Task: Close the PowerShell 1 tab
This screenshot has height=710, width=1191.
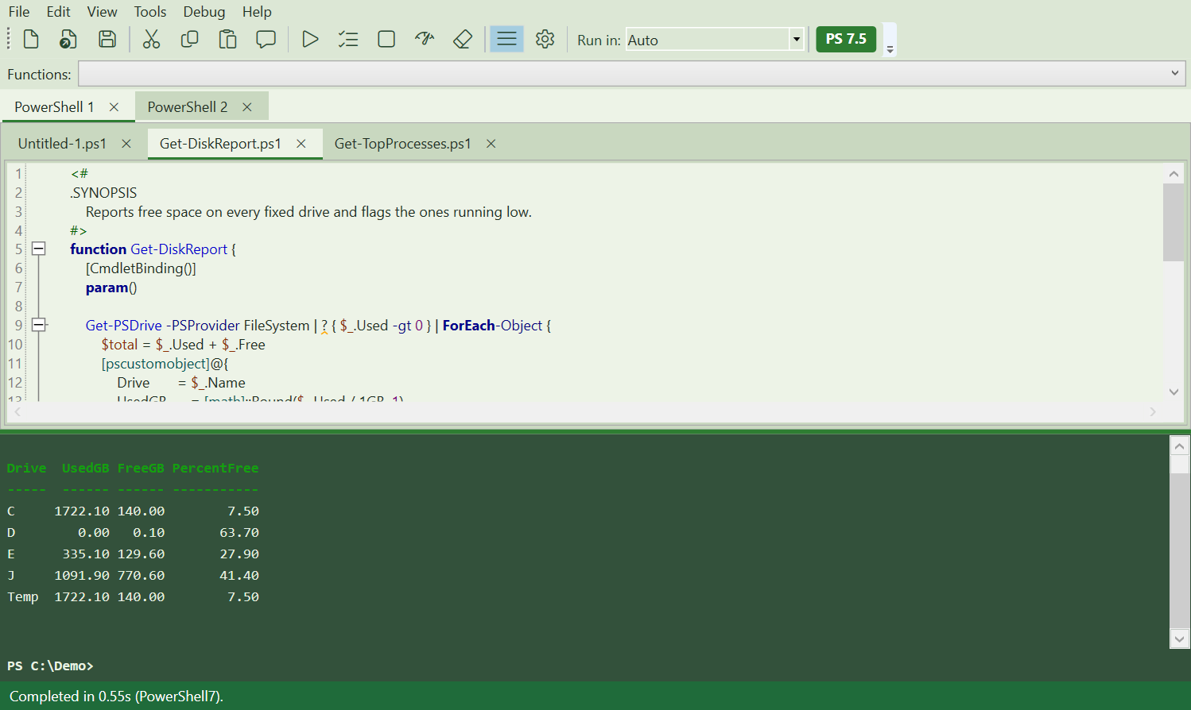Action: coord(114,107)
